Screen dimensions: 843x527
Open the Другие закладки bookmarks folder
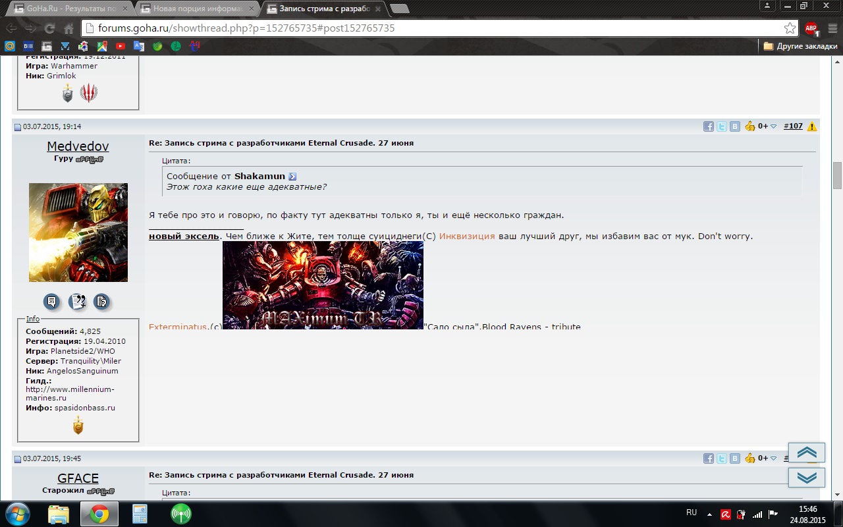[800, 46]
